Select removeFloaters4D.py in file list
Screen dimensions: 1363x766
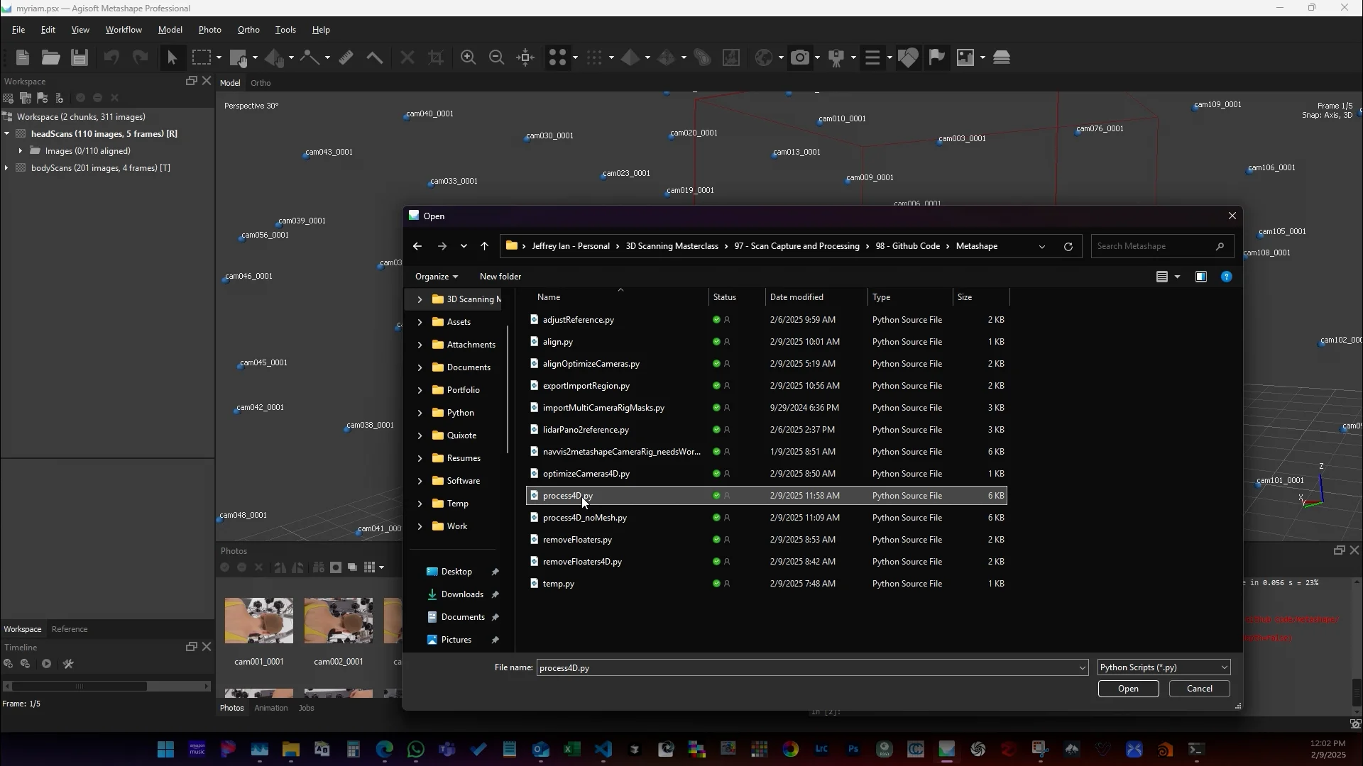tap(582, 562)
